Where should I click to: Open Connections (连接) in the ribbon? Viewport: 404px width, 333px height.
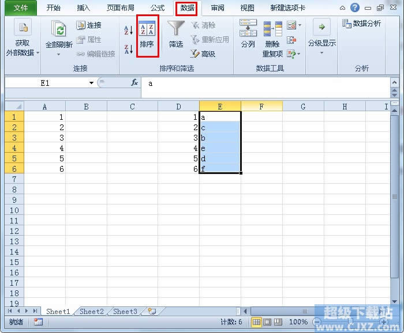click(x=88, y=25)
